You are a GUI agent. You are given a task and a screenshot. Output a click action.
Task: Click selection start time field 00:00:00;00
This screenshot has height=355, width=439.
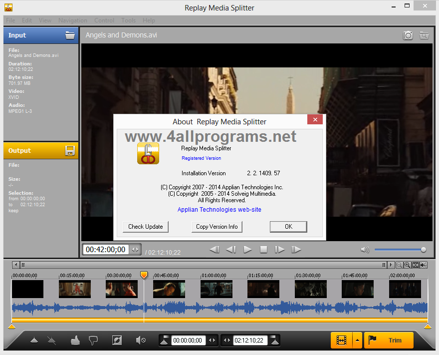(x=188, y=341)
